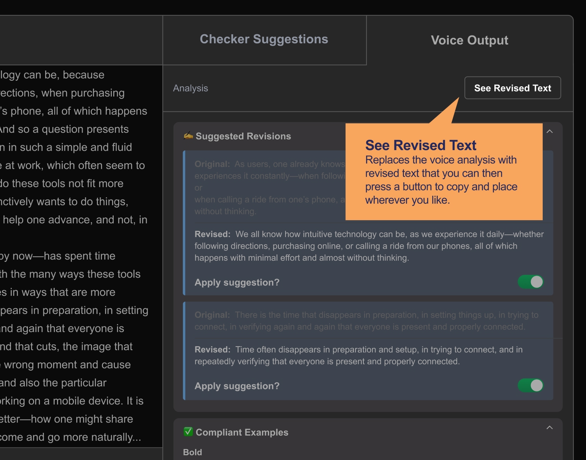Collapse the Compliant Examples section chevron
This screenshot has height=460, width=586.
click(x=549, y=428)
